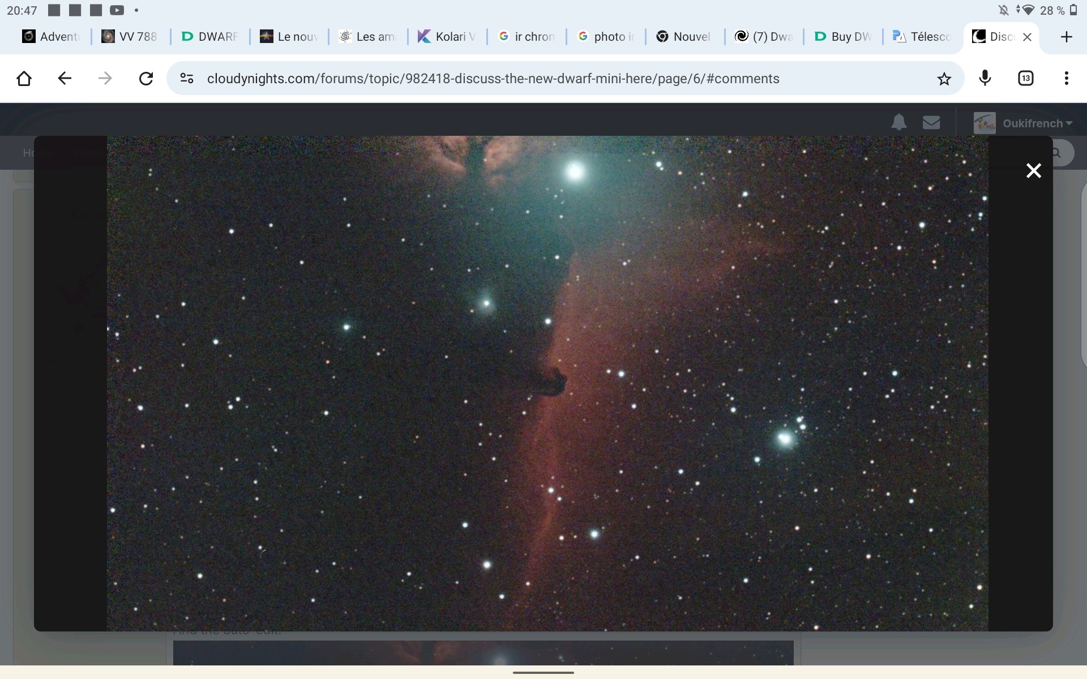Switch to the Advent tab
Screen dimensions: 1087x679
51,37
